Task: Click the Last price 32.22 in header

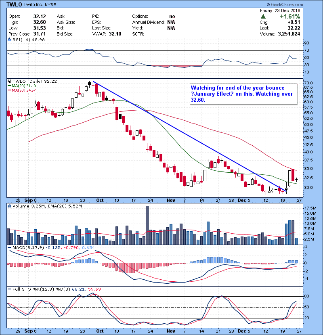Action: [294, 28]
